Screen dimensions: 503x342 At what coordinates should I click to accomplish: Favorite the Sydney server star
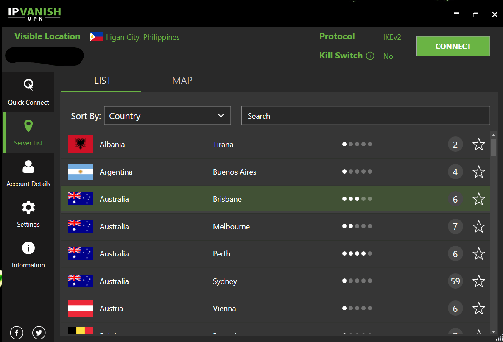tap(479, 281)
